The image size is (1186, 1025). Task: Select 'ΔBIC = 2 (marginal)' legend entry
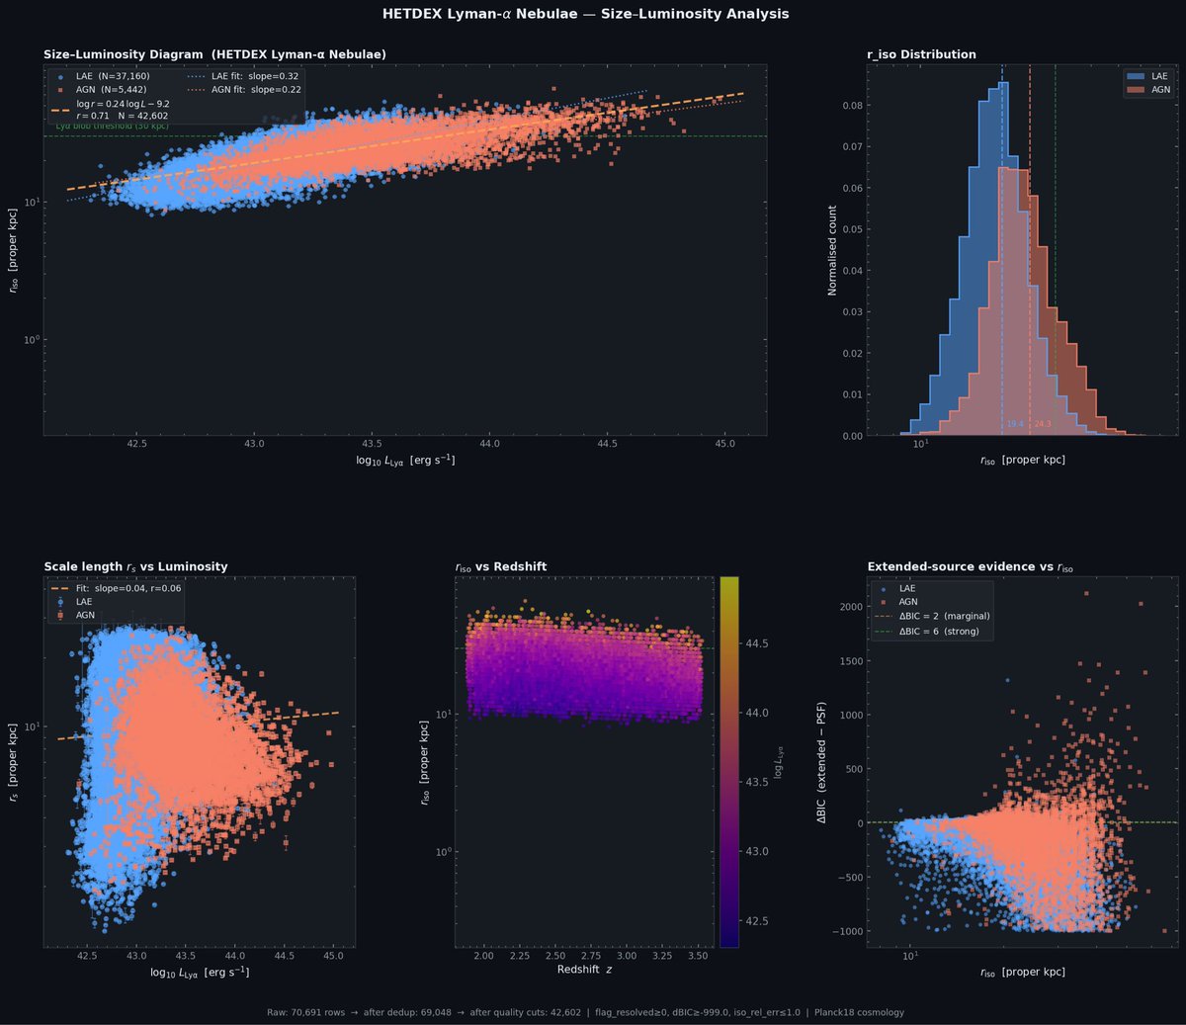pos(934,616)
